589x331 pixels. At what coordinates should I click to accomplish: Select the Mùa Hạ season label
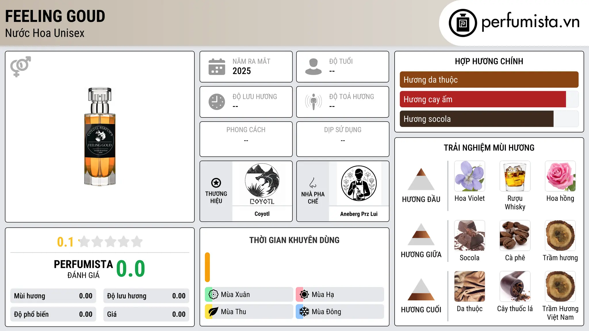click(x=323, y=295)
